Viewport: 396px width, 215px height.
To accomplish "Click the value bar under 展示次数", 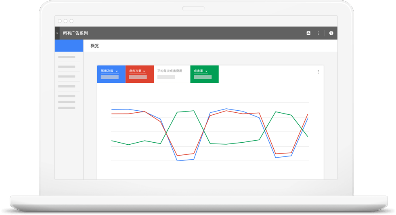I will (109, 77).
